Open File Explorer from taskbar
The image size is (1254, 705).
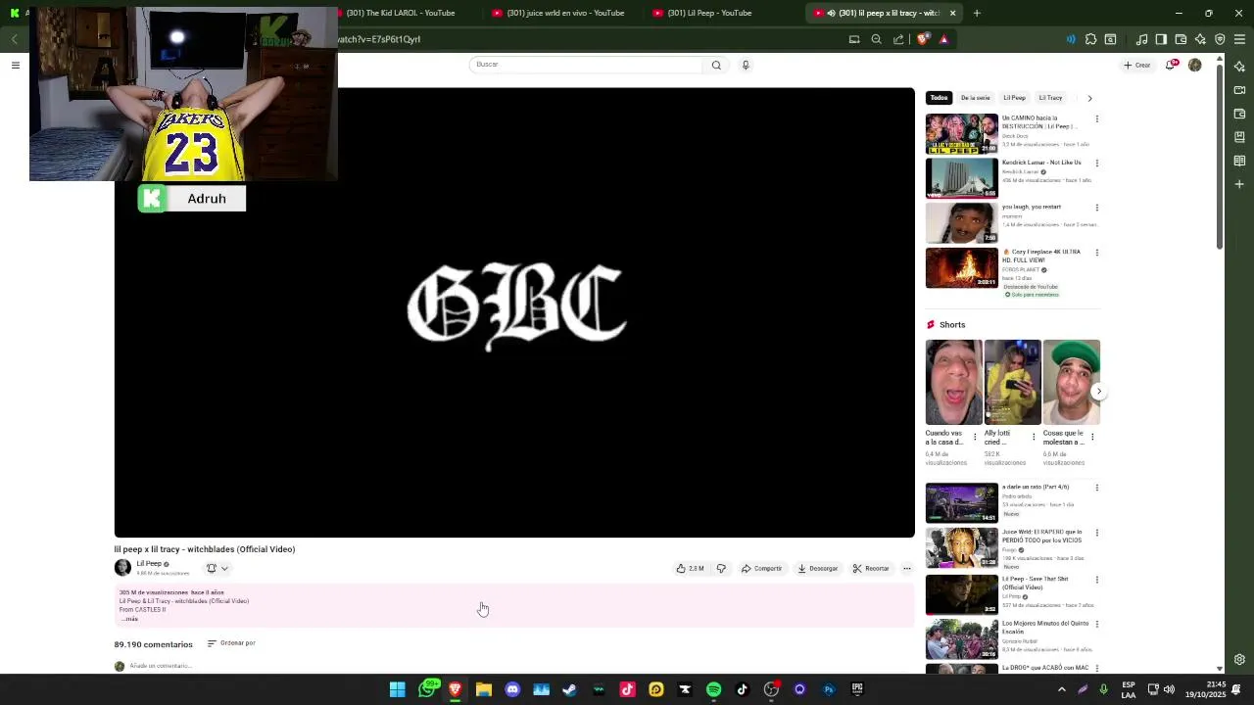coord(484,689)
